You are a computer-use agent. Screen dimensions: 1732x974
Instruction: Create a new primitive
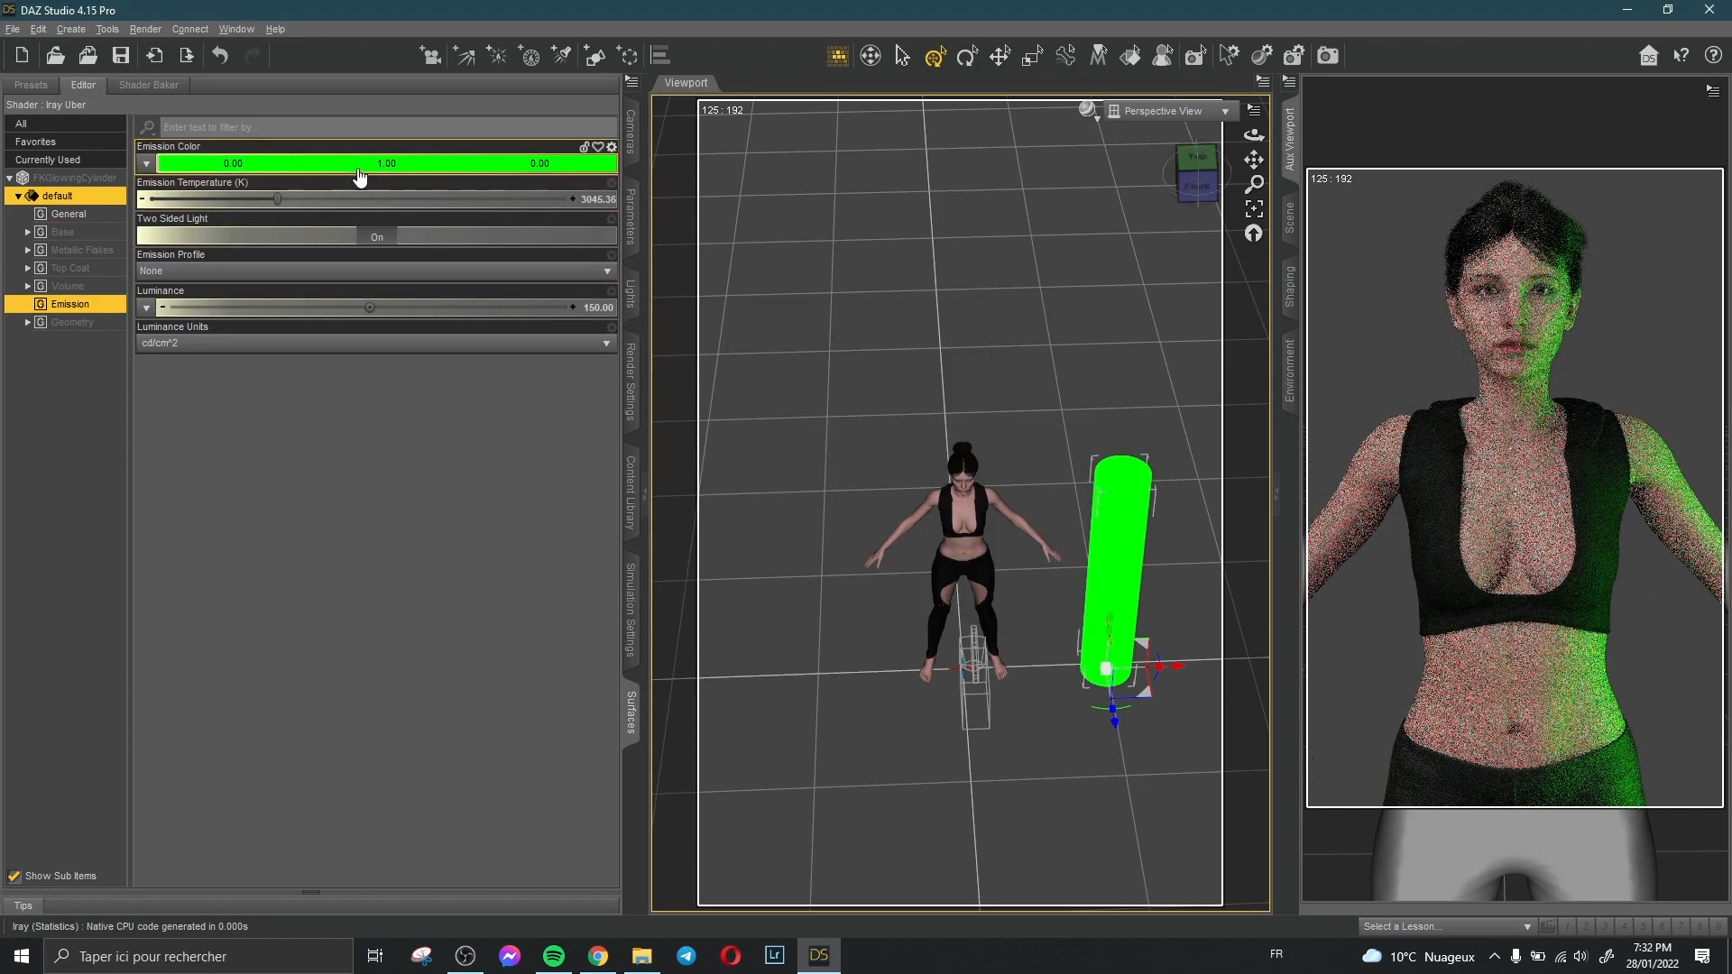coord(595,56)
